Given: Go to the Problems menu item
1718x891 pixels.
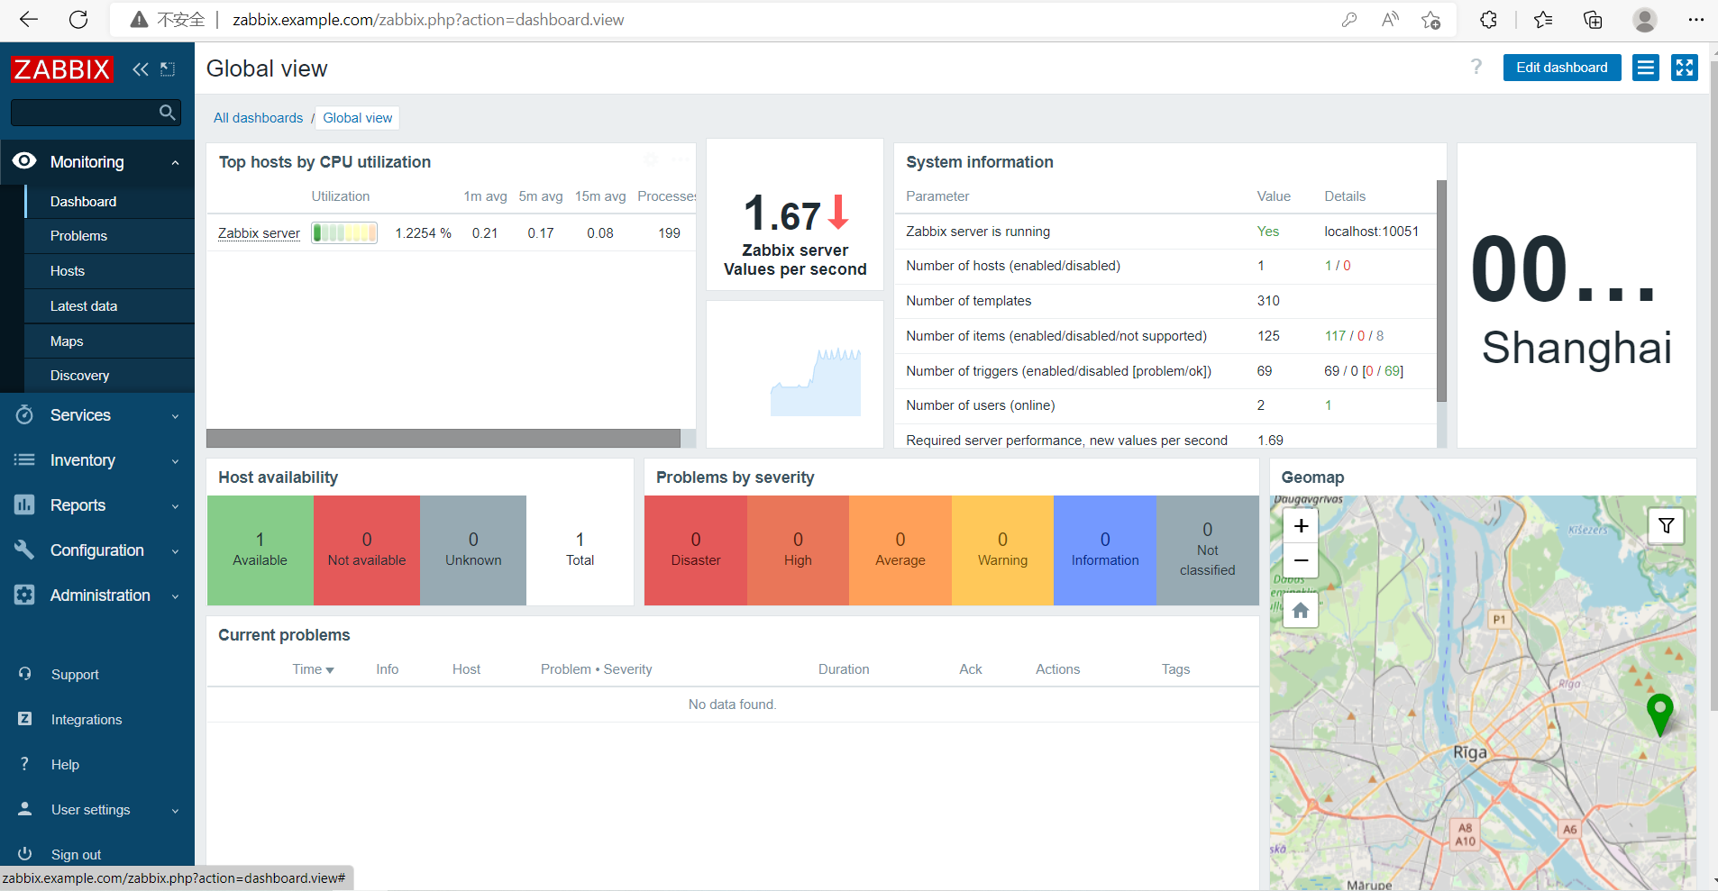Looking at the screenshot, I should click(x=78, y=236).
